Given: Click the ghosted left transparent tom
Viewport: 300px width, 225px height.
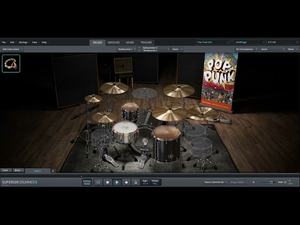Looking at the screenshot, I should (101, 139).
